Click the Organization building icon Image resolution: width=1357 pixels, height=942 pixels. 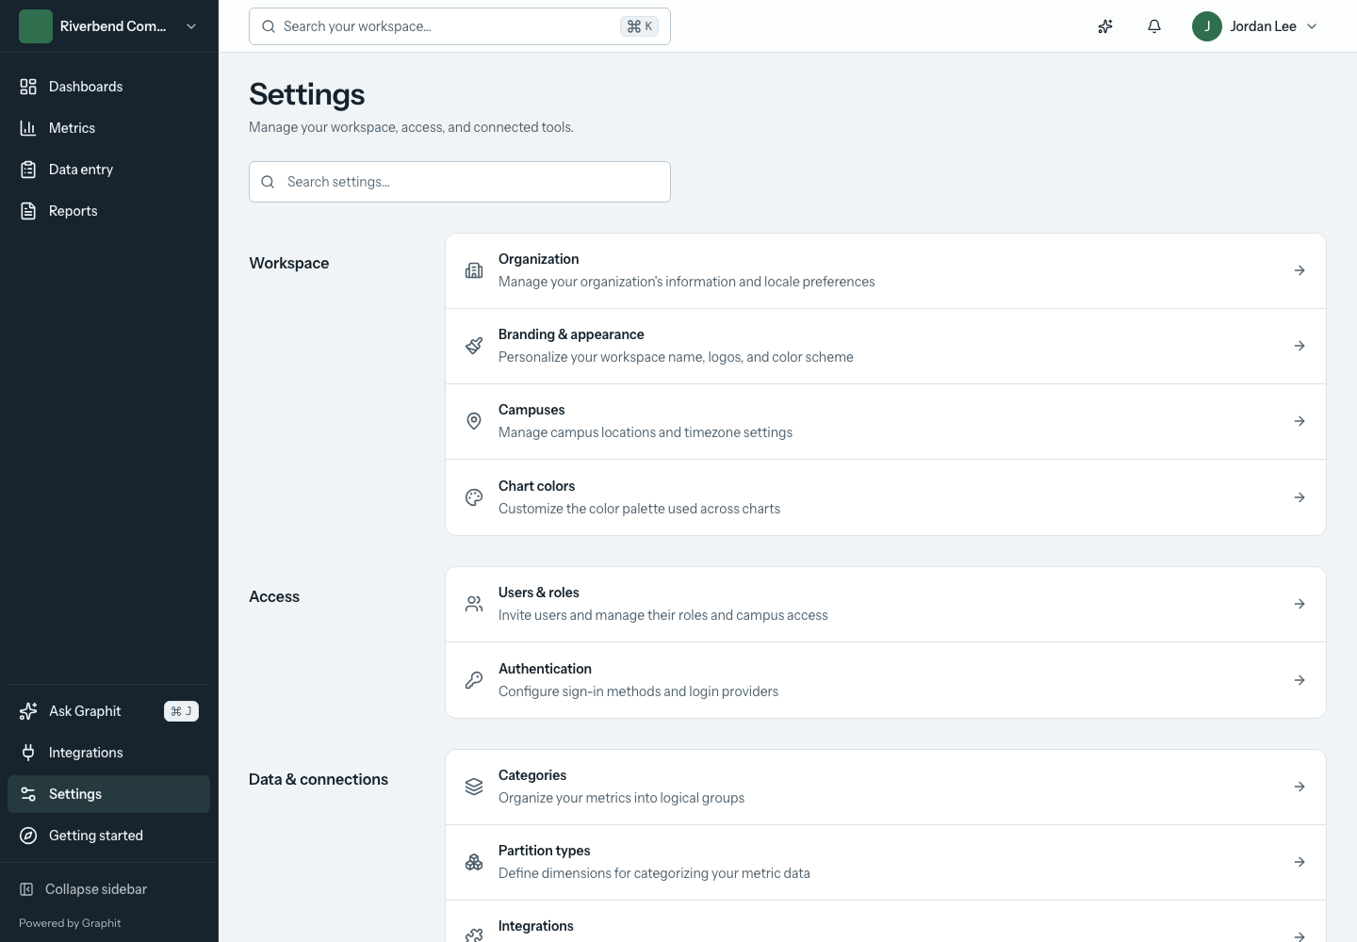click(474, 270)
